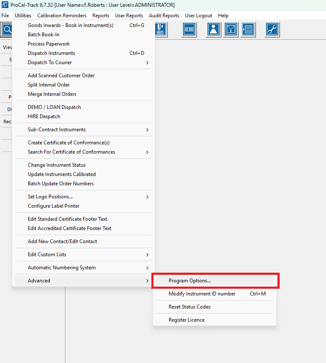Open the File menu
The height and width of the screenshot is (363, 326).
click(x=5, y=16)
